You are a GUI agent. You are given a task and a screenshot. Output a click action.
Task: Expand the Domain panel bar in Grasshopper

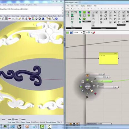click(74, 28)
